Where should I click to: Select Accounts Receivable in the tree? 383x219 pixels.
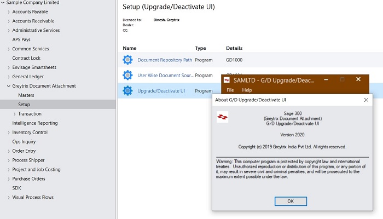click(33, 21)
